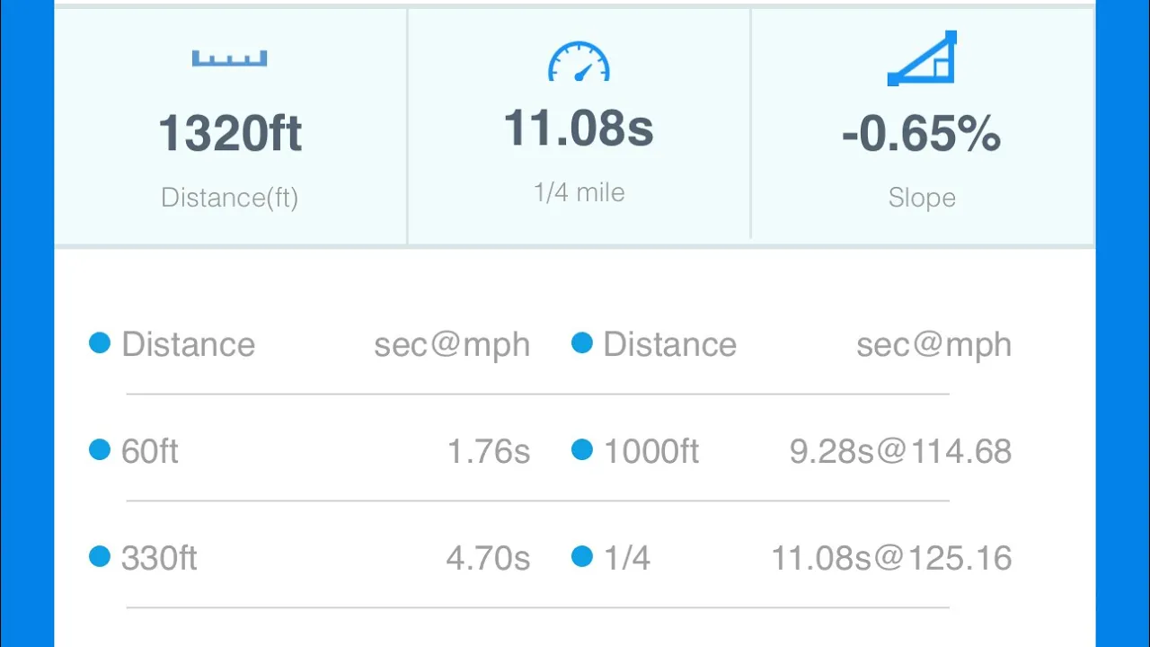
Task: Tap the blue dot beside right Distance header
Action: tap(582, 342)
